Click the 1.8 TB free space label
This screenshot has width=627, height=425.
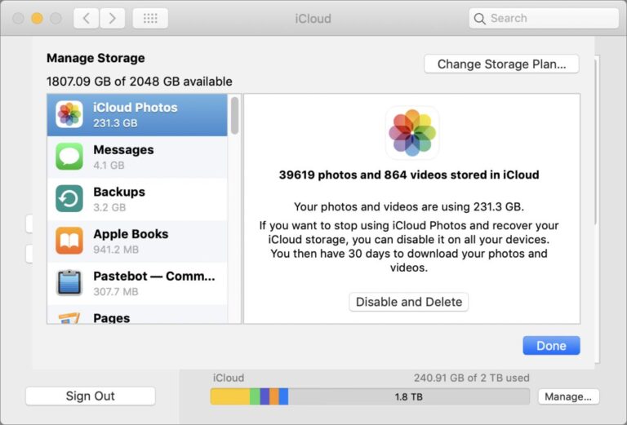point(409,397)
